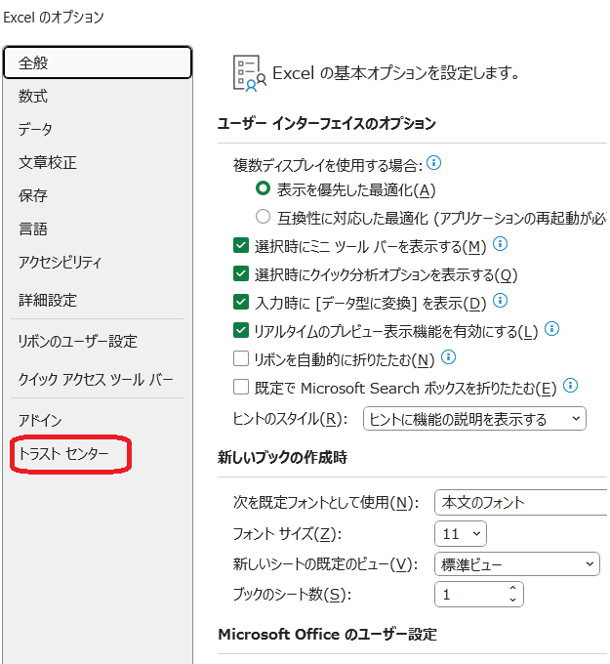Enable Microsoft Search ボックスを折りたたむ checkbox
Screen dimensions: 610x664
coord(241,387)
